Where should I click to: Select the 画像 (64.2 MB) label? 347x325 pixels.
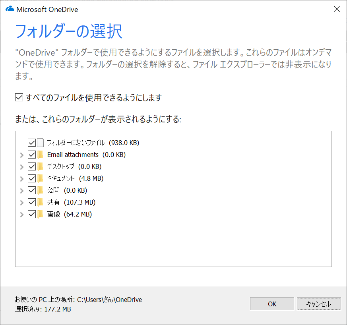click(70, 215)
